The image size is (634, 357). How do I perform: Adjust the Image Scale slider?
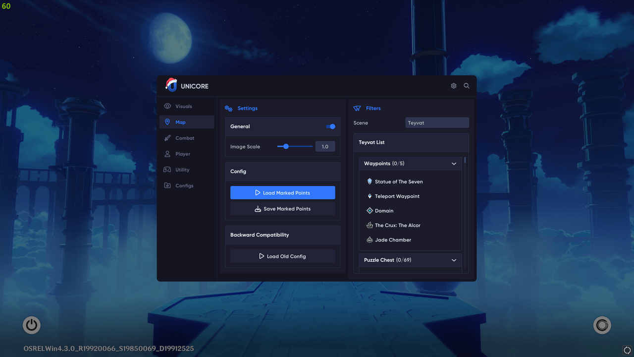(285, 146)
